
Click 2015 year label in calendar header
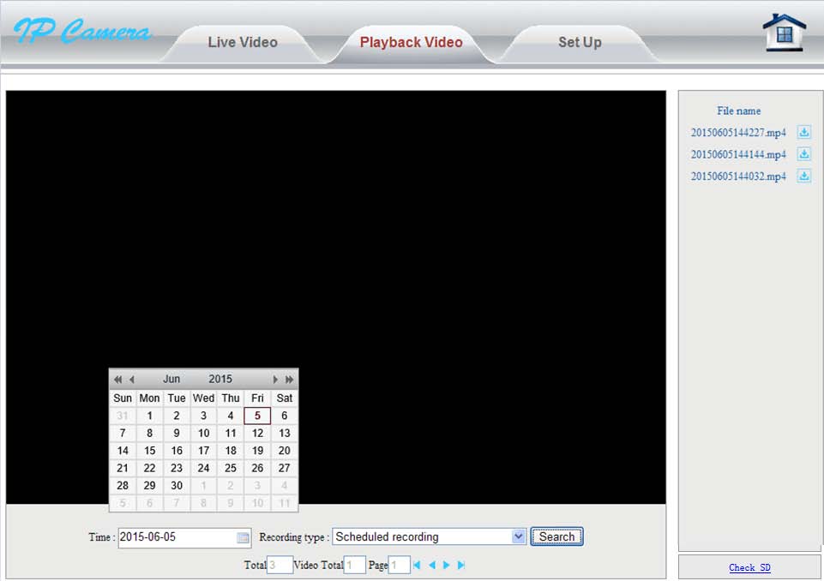(x=220, y=380)
